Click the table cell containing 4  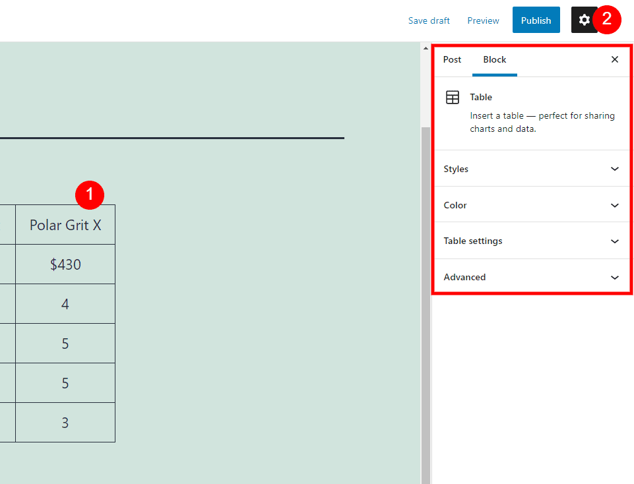pyautogui.click(x=64, y=303)
